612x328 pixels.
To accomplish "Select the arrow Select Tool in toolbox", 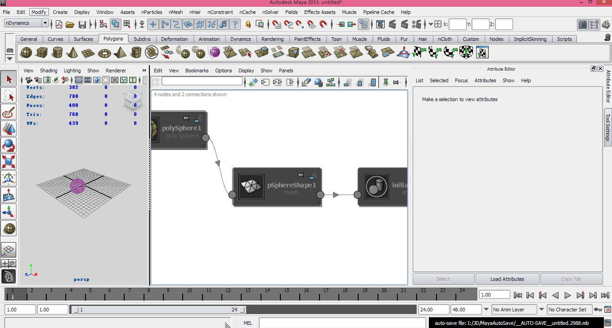I will 9,80.
